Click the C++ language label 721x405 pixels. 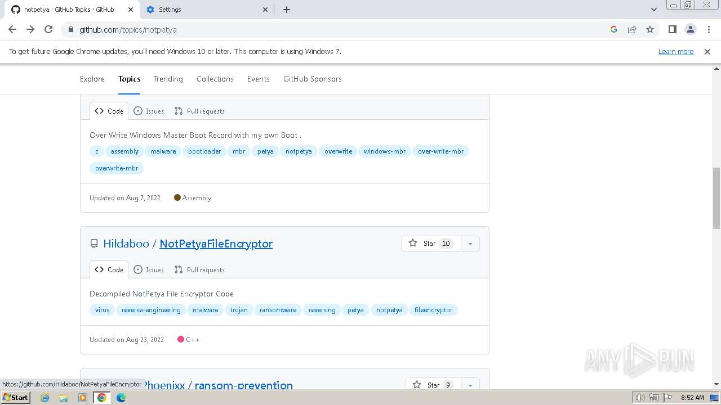(x=188, y=340)
